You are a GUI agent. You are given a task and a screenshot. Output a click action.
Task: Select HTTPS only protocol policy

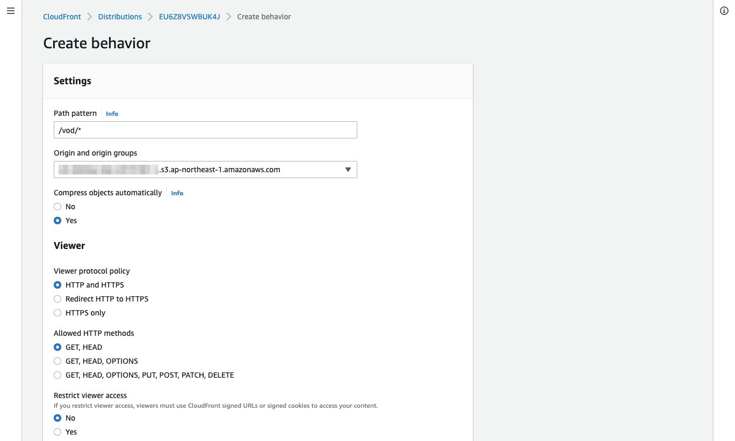point(57,313)
